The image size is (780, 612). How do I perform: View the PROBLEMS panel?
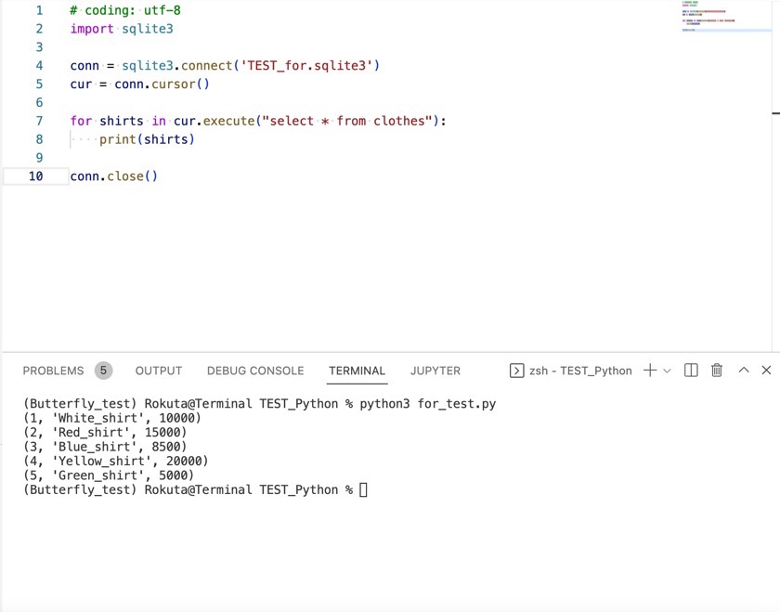point(54,370)
